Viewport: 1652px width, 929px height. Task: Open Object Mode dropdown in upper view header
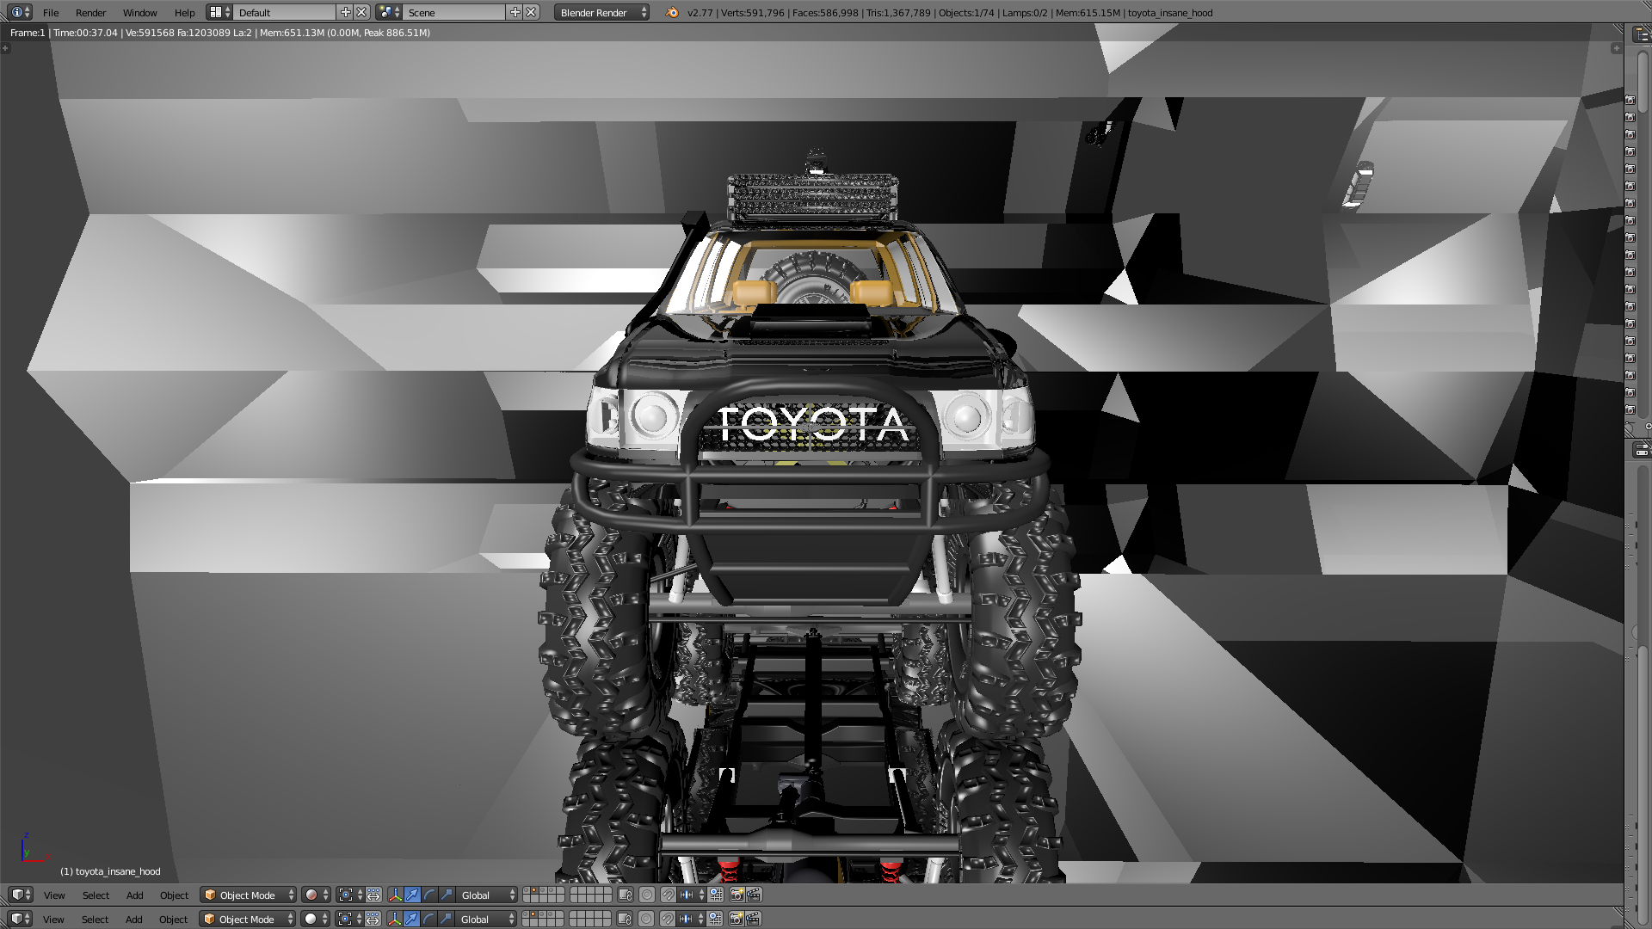click(248, 895)
